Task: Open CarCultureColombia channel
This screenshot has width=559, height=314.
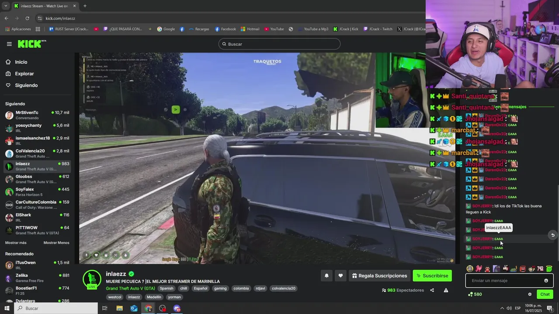Action: [x=37, y=205]
